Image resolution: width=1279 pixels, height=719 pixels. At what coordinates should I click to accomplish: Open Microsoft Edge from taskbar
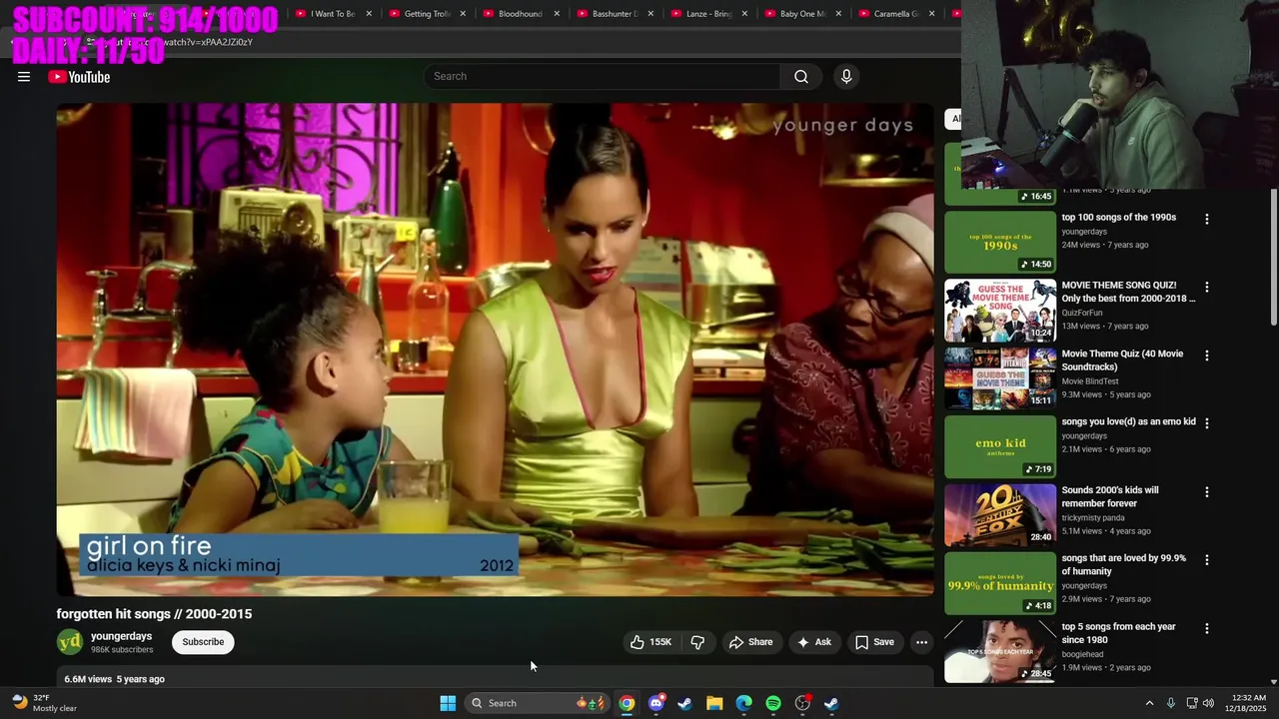744,703
